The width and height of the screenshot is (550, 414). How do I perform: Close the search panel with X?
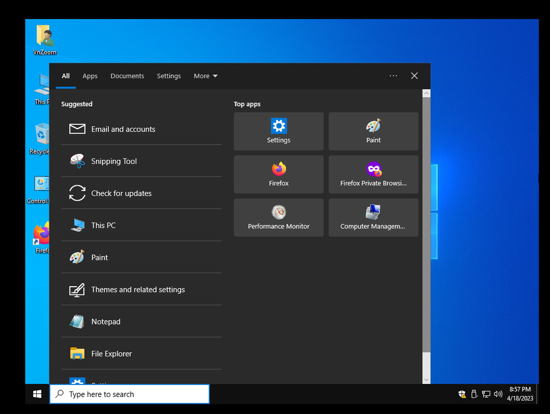(414, 76)
